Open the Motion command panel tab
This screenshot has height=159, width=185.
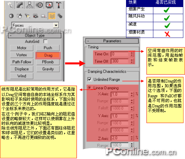click(39, 5)
